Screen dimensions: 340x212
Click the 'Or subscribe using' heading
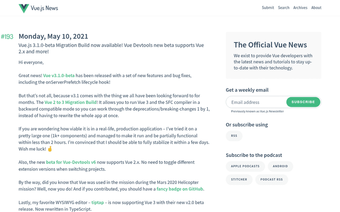[247, 125]
